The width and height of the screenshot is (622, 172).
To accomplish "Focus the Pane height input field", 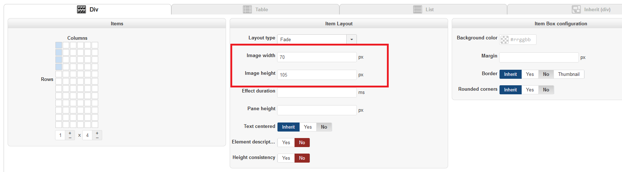I will coord(317,110).
